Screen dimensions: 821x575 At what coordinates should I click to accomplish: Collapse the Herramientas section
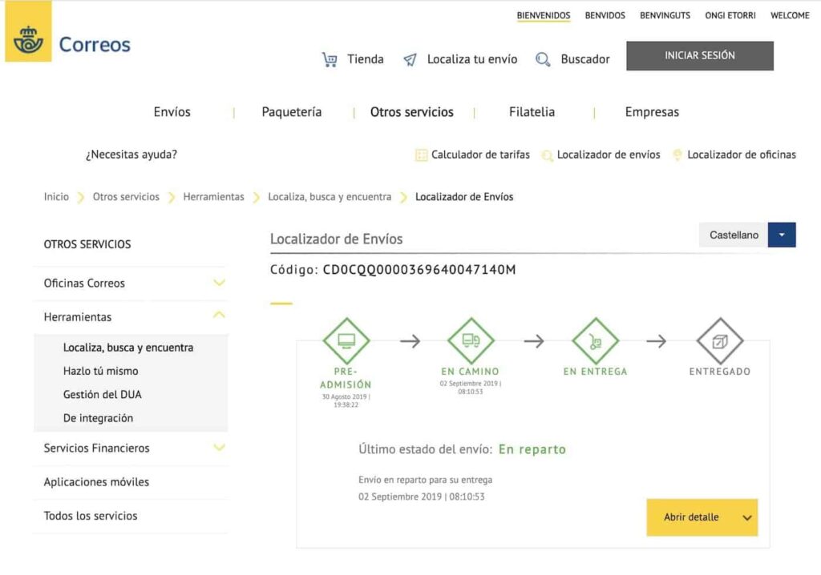click(219, 316)
